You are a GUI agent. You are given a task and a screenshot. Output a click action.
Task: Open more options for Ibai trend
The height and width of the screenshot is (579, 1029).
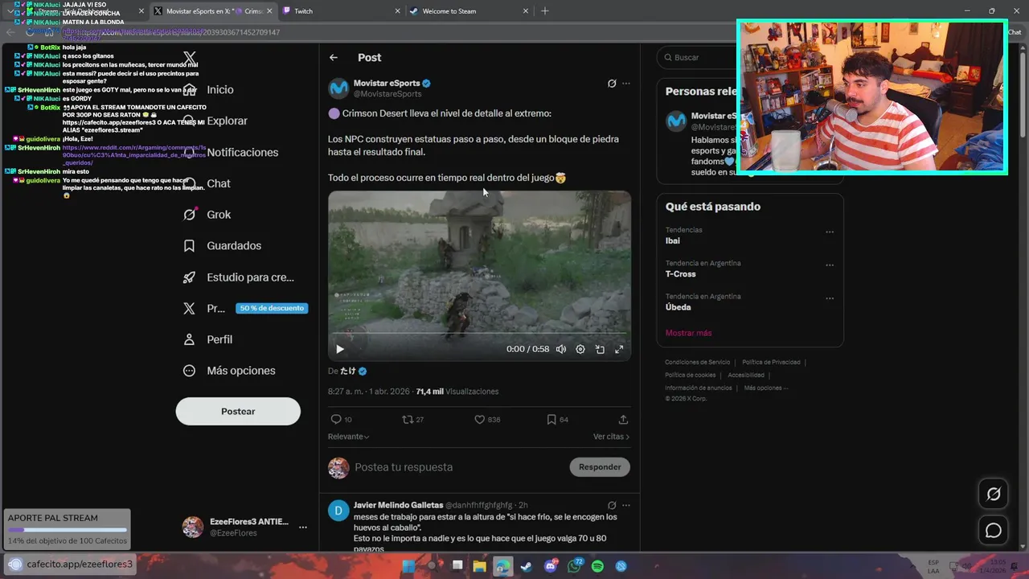(830, 232)
